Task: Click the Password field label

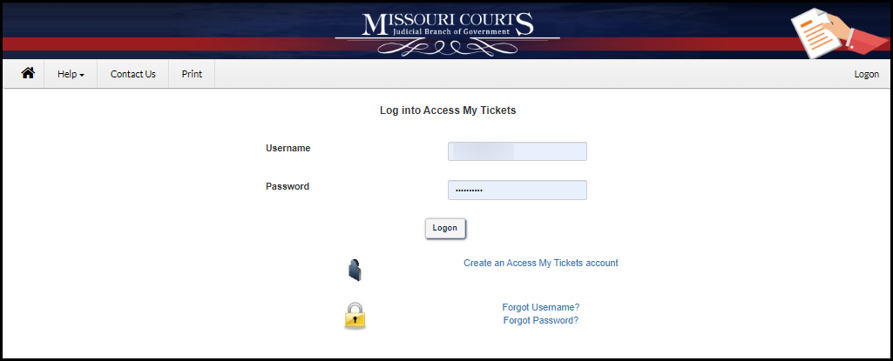Action: tap(288, 186)
